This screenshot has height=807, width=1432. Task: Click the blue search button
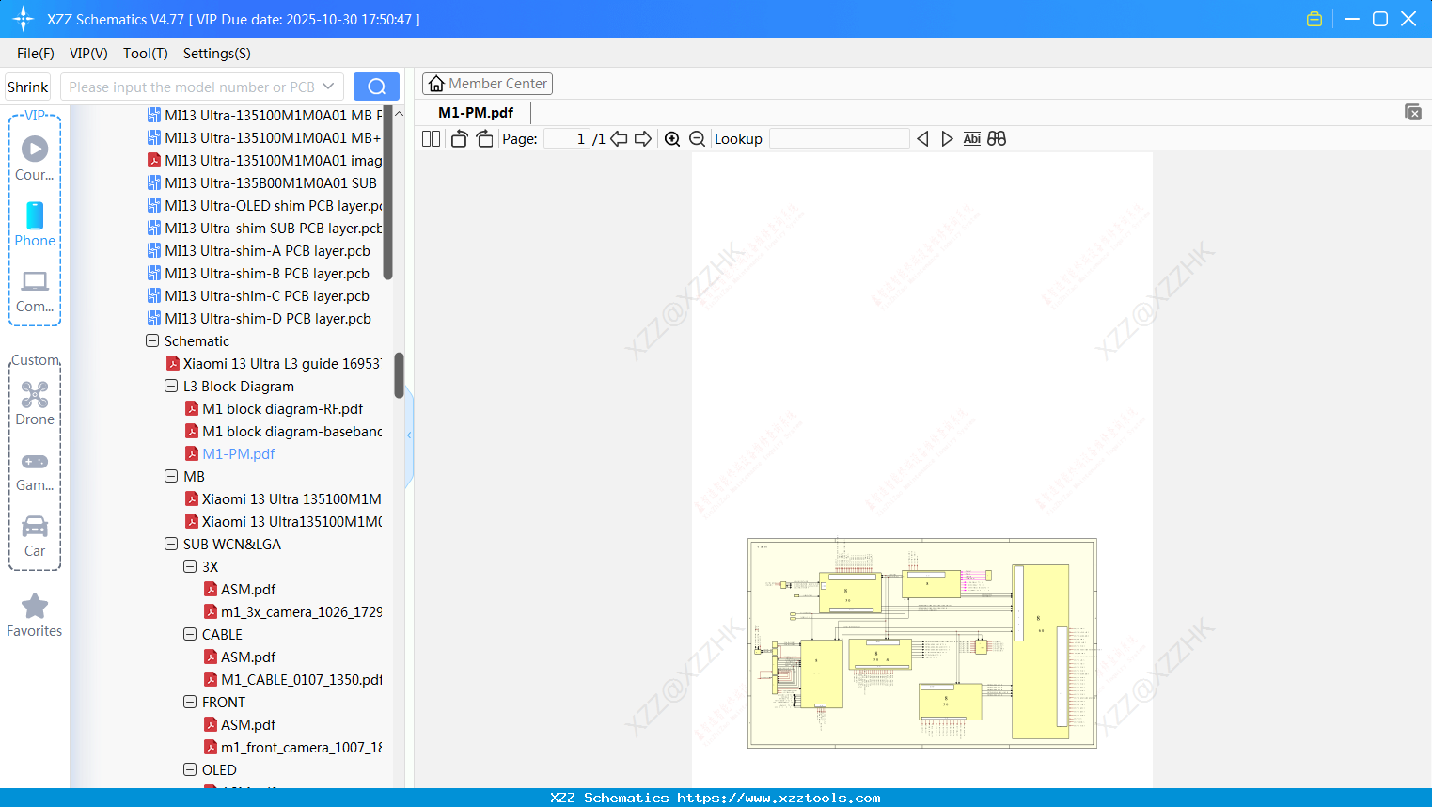coord(376,87)
